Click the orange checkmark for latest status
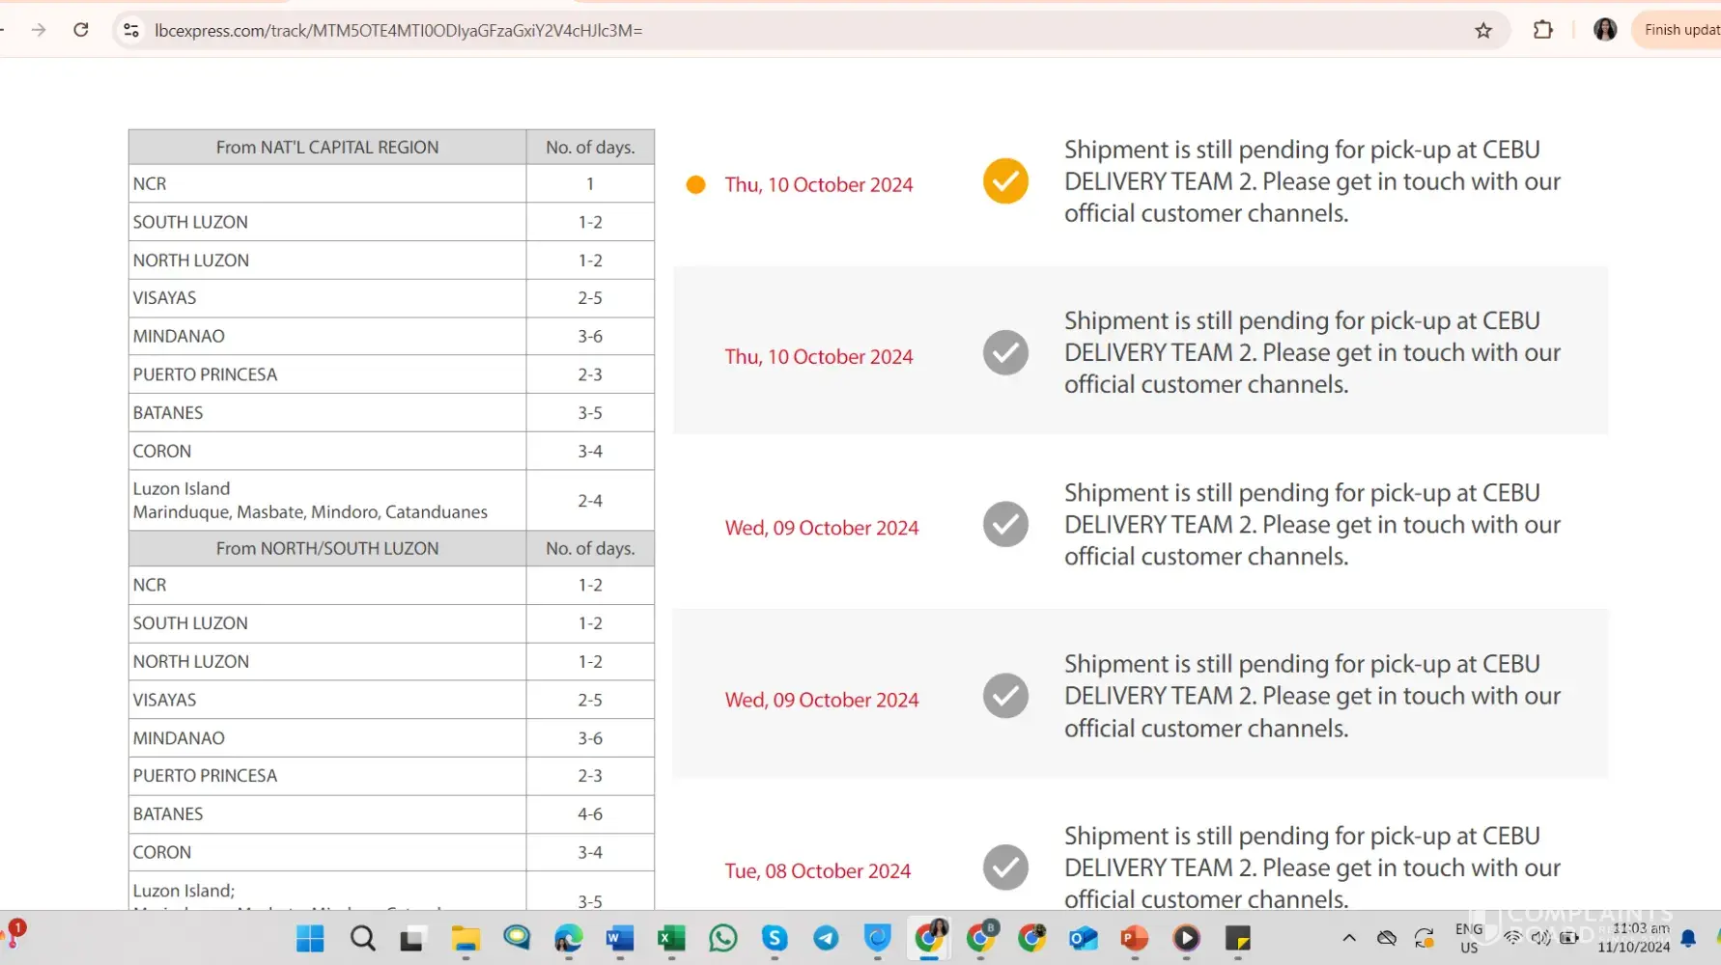This screenshot has width=1721, height=965. 1005,181
